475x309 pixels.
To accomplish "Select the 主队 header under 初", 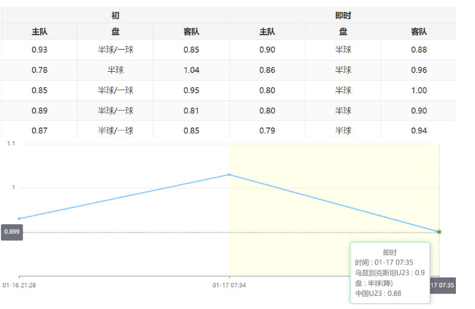I will click(x=39, y=32).
